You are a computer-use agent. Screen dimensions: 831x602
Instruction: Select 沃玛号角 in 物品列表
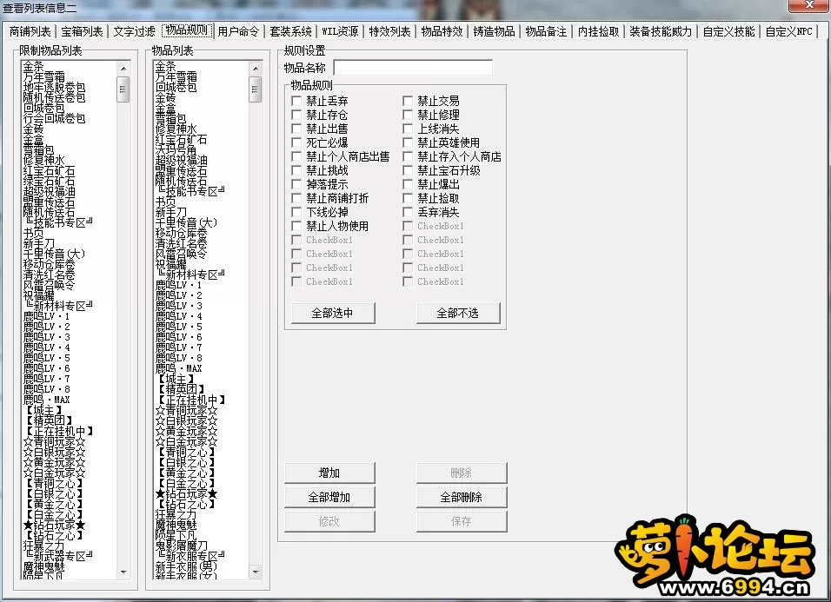(176, 150)
